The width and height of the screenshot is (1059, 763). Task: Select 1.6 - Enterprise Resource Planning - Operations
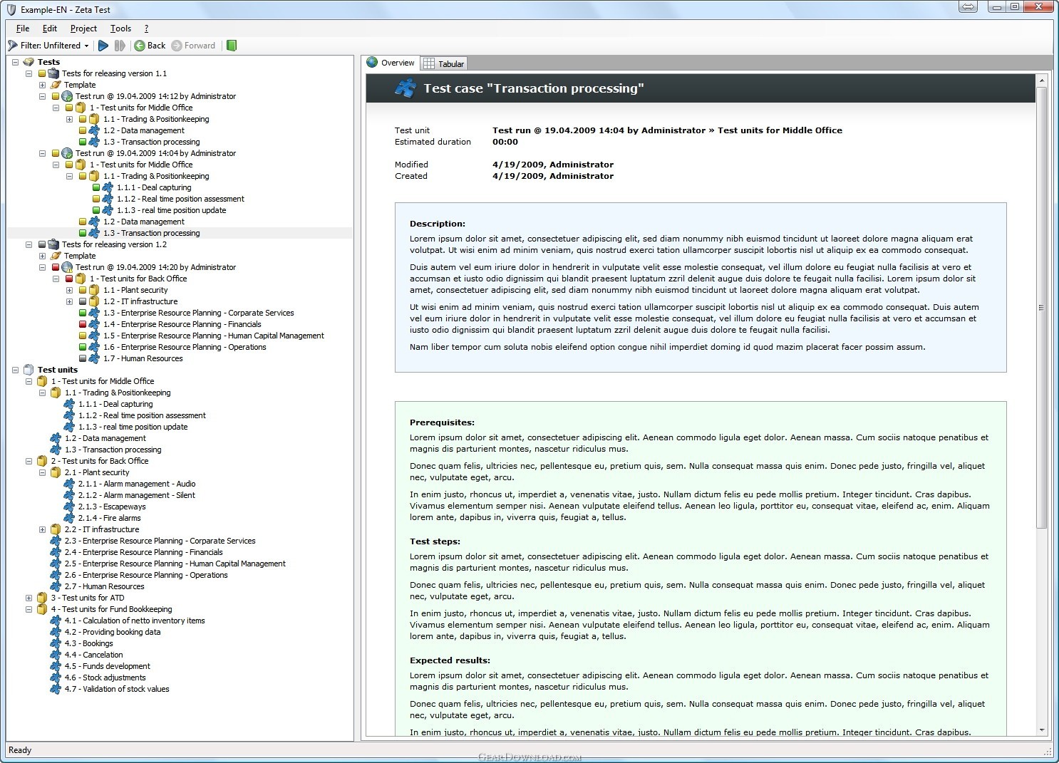185,347
